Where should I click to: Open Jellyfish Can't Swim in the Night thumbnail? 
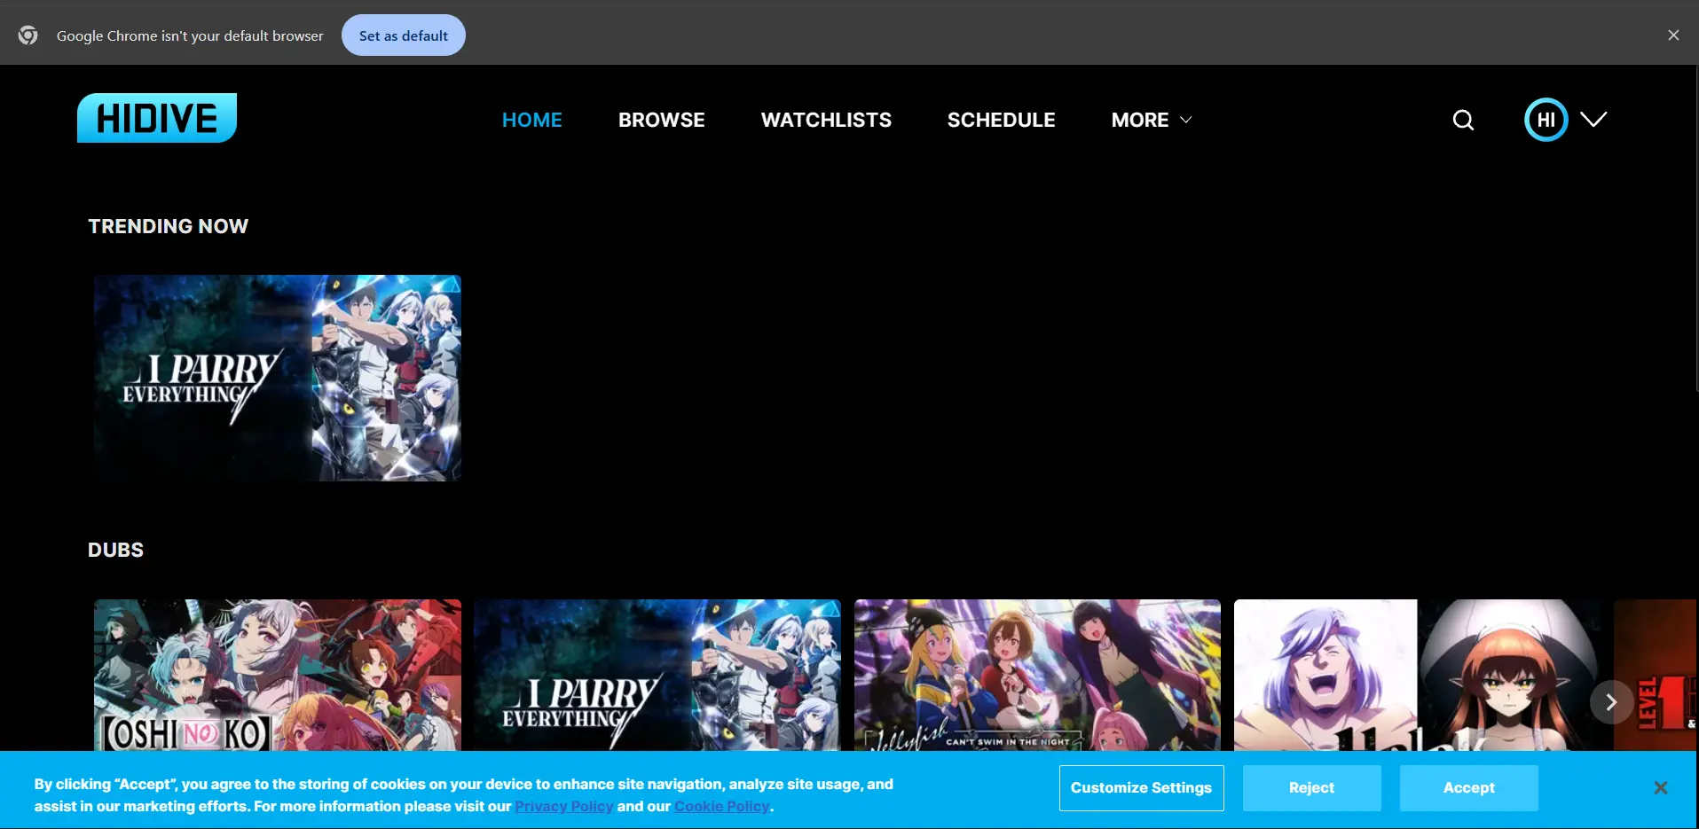point(1037,675)
